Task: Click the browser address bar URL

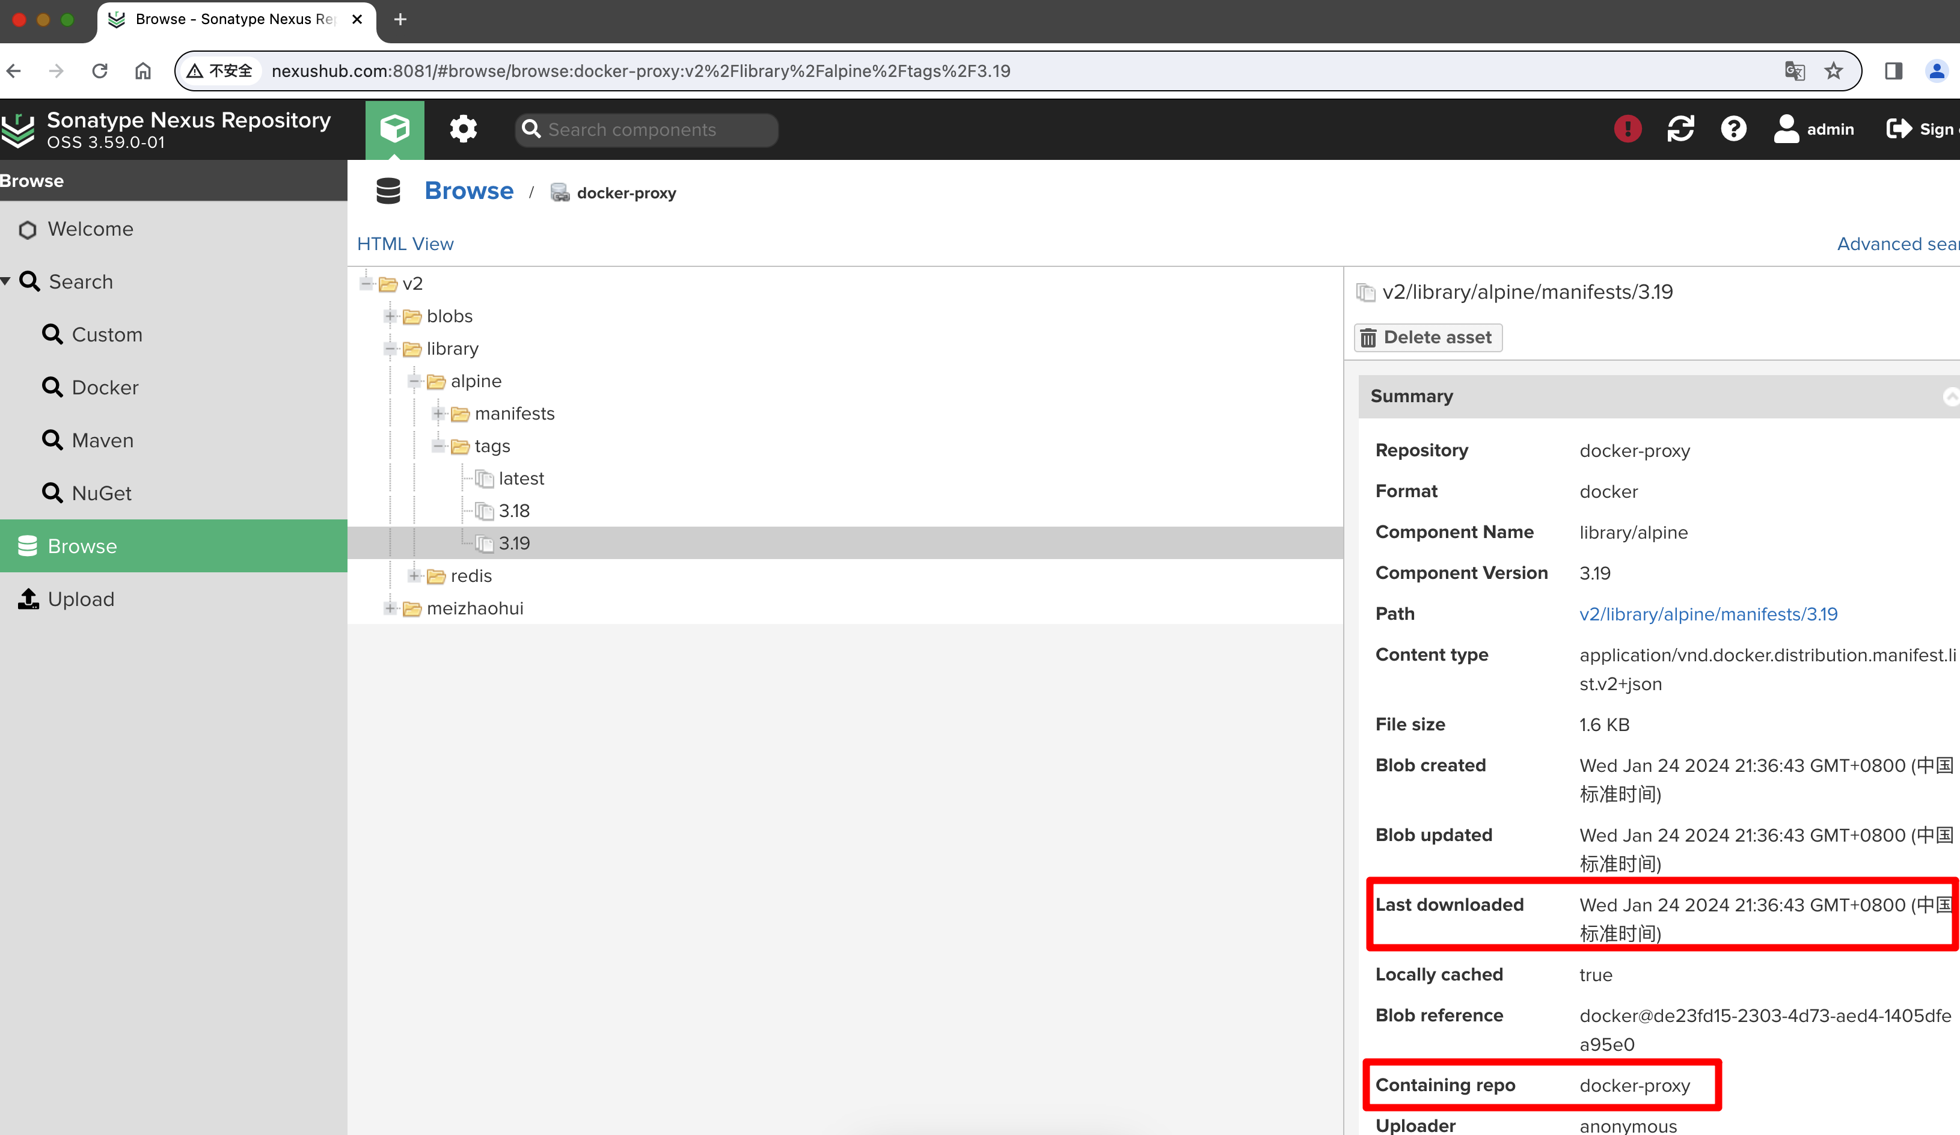Action: click(x=640, y=71)
